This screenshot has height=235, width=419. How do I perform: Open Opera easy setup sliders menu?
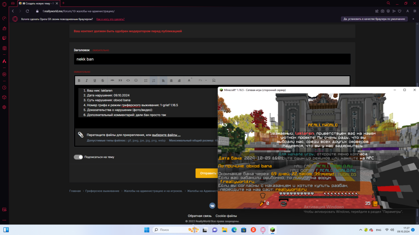(x=415, y=11)
